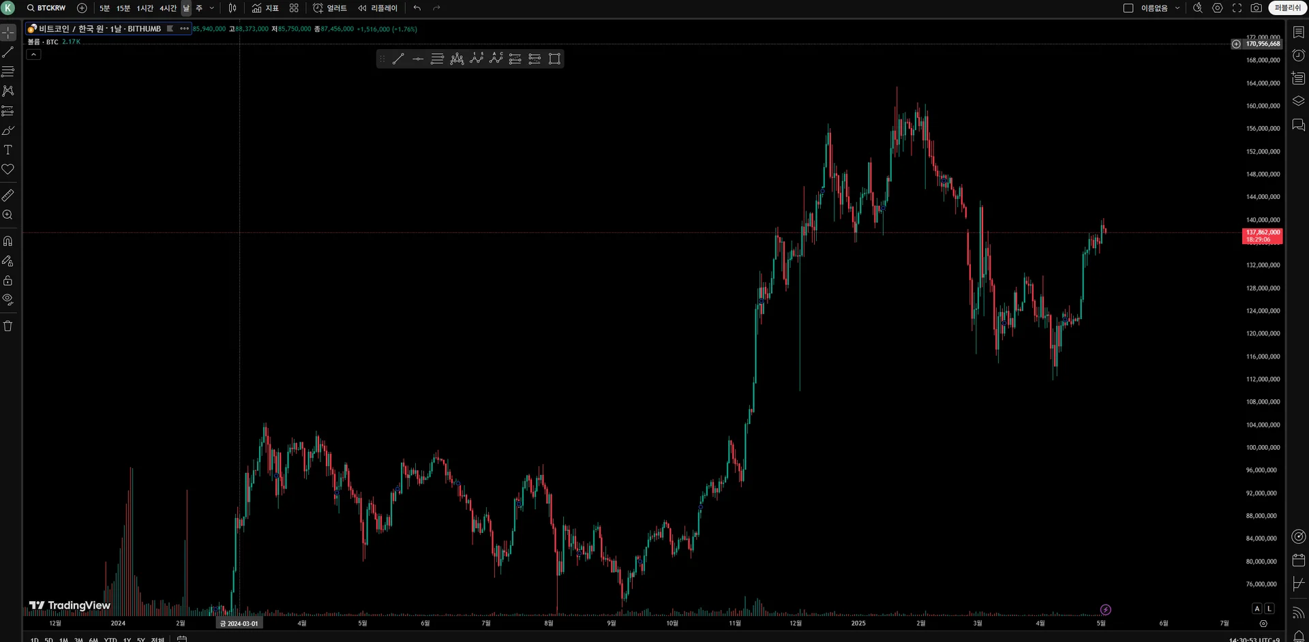Image resolution: width=1309 pixels, height=642 pixels.
Task: Open the 리플레이 bar replay
Action: 378,8
